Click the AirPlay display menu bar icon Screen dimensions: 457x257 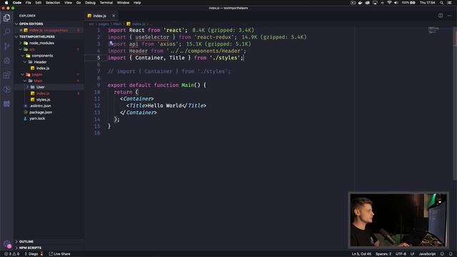pos(375,3)
